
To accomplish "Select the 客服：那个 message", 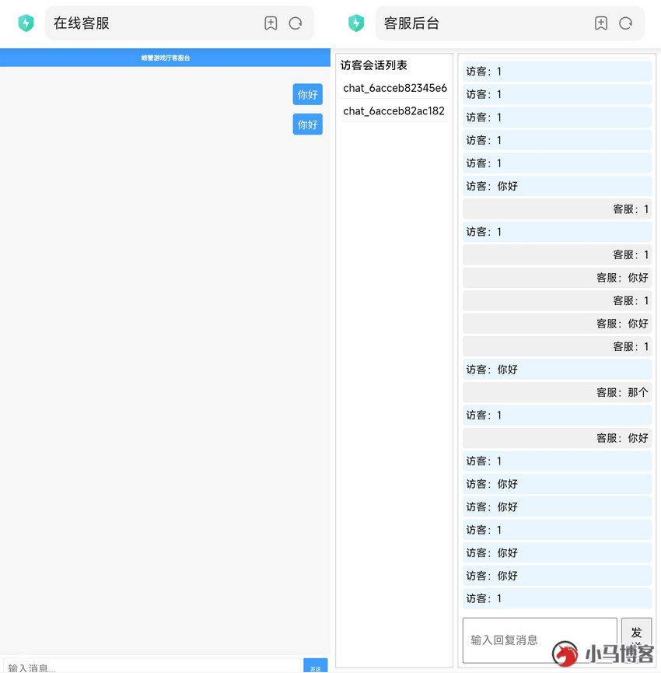I will [x=558, y=392].
